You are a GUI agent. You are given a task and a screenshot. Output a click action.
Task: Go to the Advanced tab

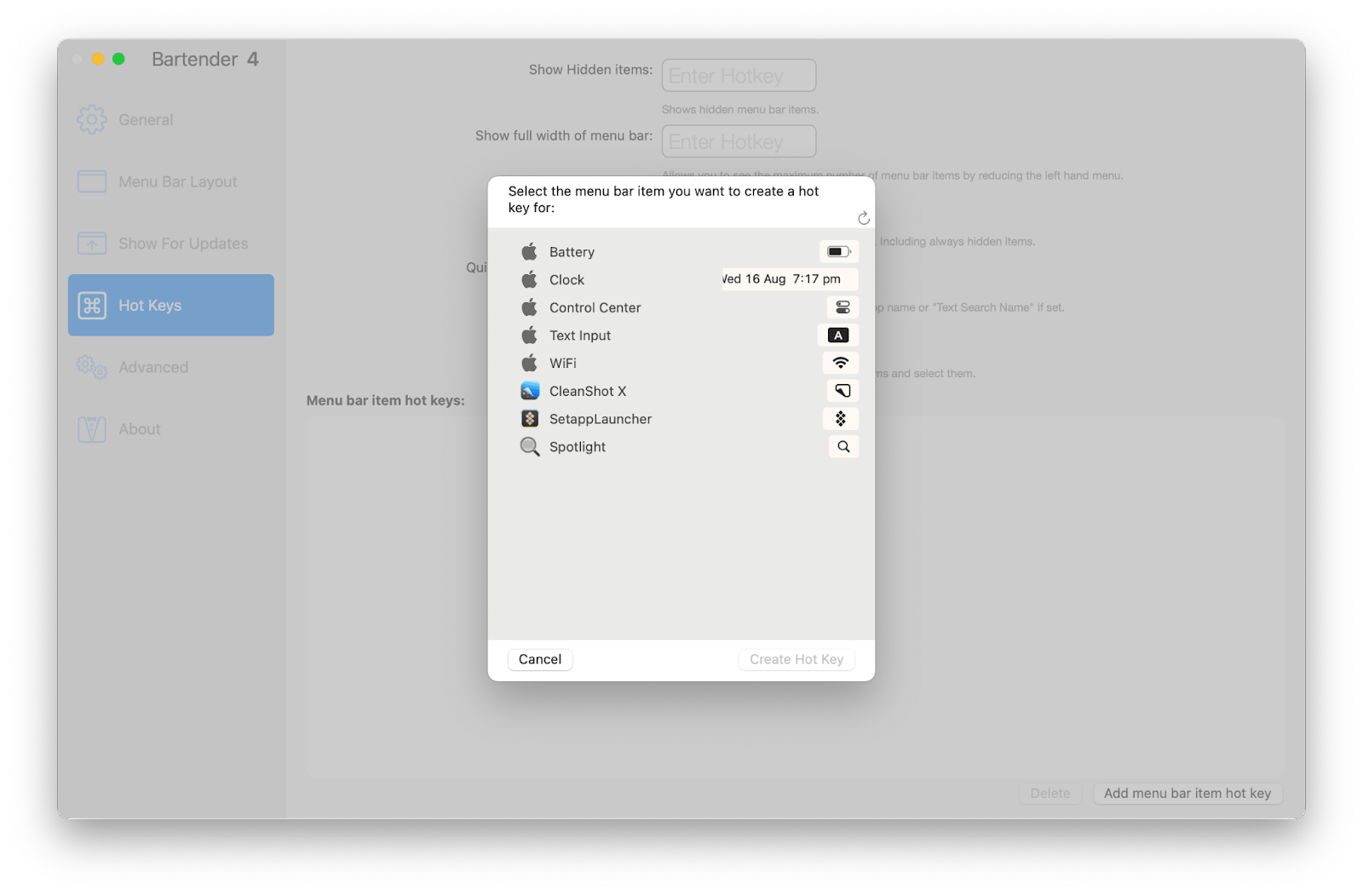point(171,367)
